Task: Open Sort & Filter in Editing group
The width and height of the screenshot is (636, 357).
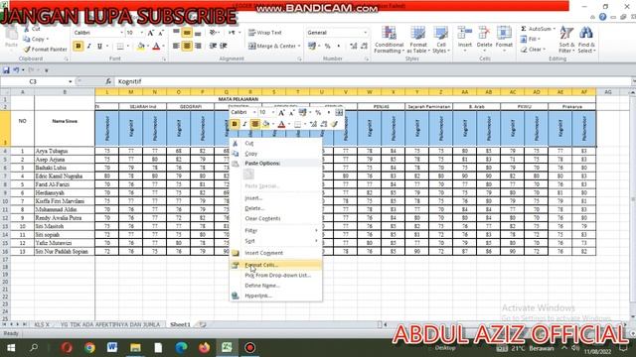Action: (x=566, y=40)
